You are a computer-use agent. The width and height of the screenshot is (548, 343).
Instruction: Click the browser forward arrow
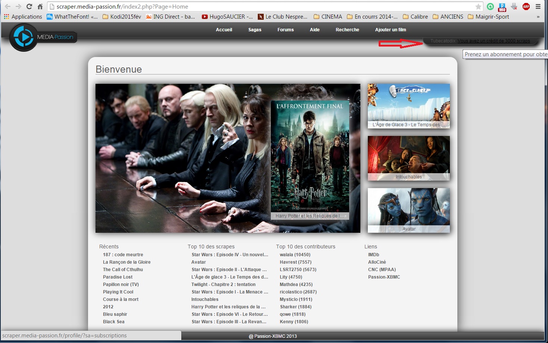click(x=18, y=6)
